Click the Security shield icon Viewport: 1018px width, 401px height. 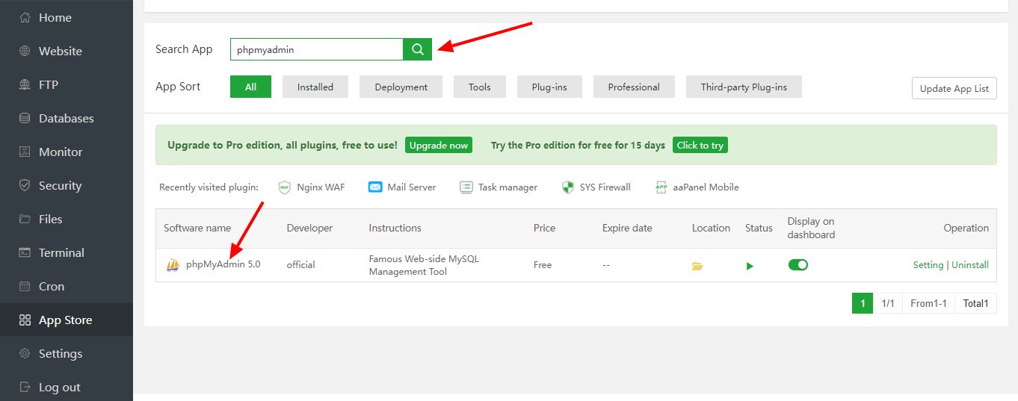(25, 185)
